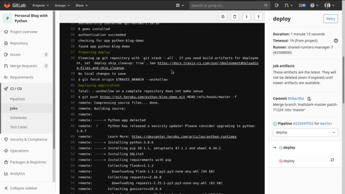345x194 pixels.
Task: Open Security & Compliance section
Action: coord(29,140)
